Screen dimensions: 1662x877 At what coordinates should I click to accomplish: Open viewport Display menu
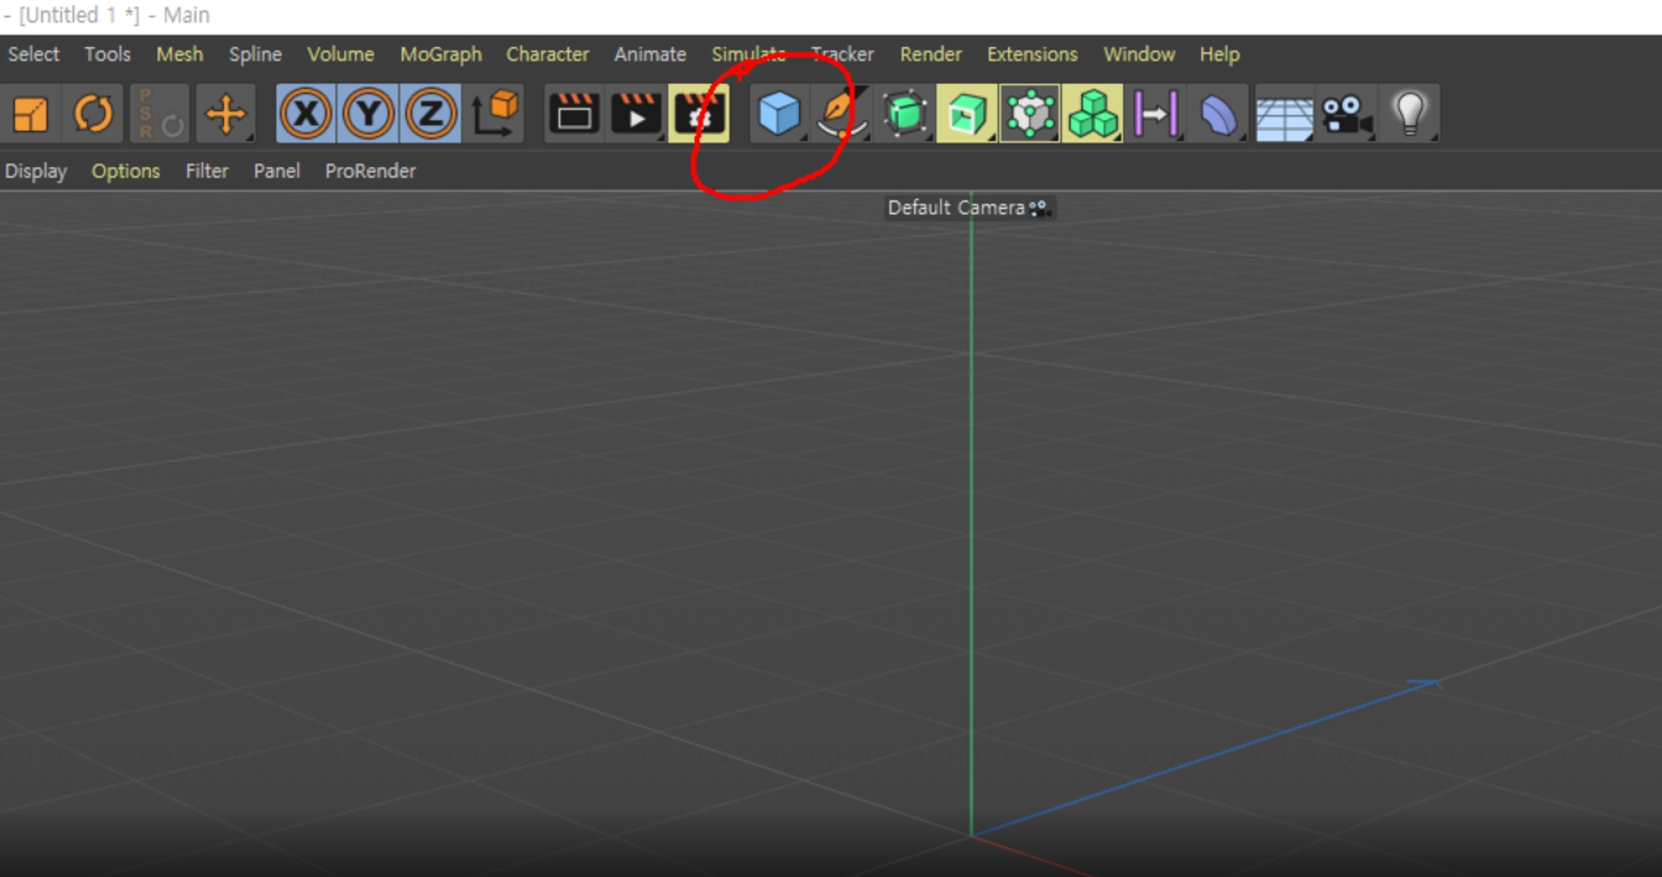tap(36, 171)
